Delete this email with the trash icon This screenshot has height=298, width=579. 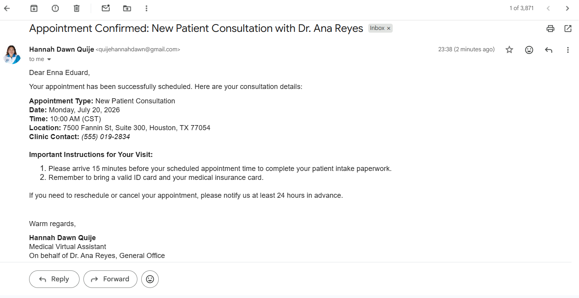click(77, 8)
